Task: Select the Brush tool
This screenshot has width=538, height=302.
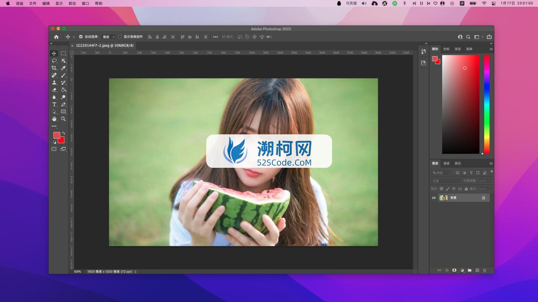Action: coord(63,75)
